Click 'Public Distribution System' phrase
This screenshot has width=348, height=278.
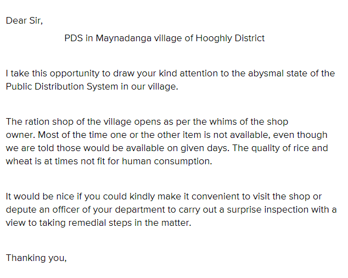[x=62, y=87]
